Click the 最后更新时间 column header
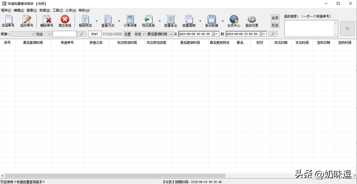The width and height of the screenshot is (357, 184). (190, 43)
